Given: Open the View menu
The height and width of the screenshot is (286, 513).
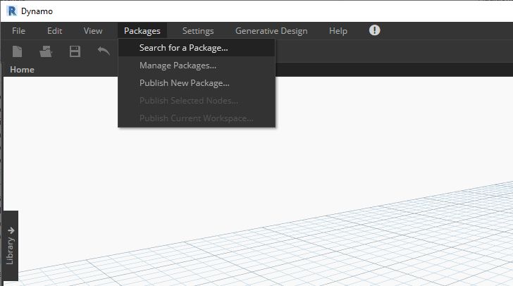Looking at the screenshot, I should click(x=93, y=31).
